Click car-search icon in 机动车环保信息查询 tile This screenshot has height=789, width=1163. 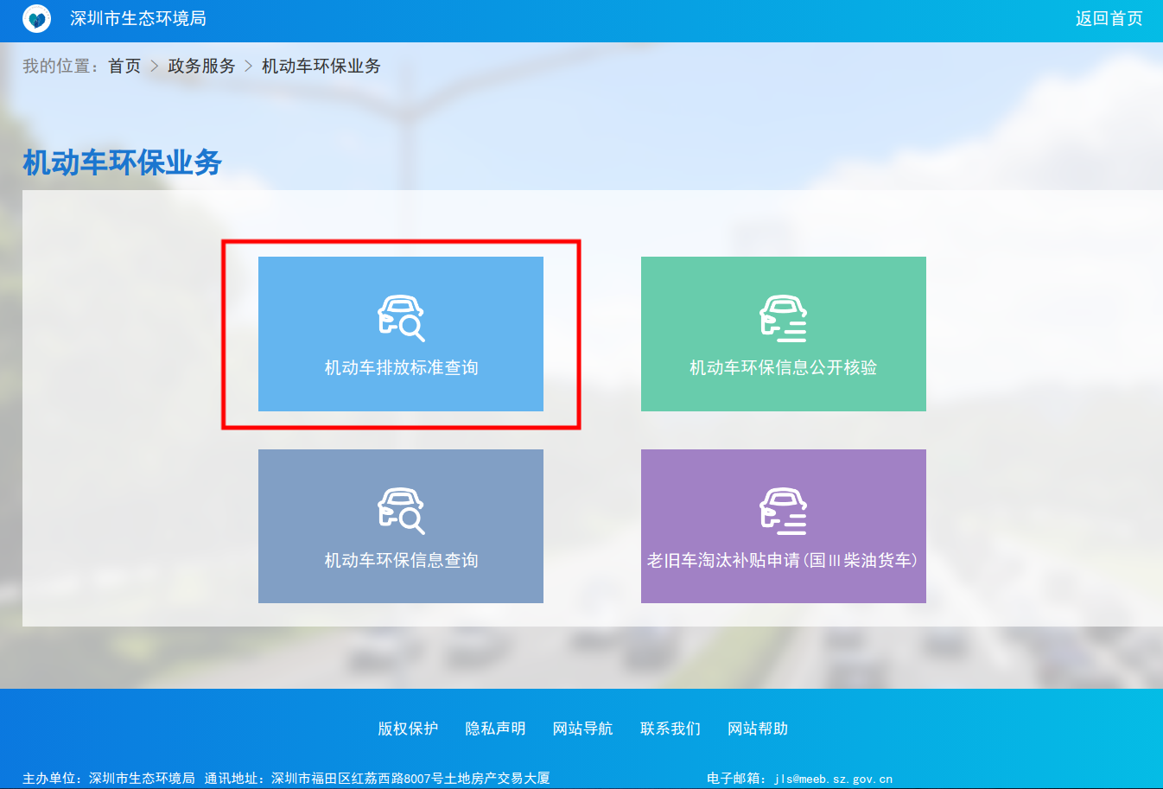tap(401, 511)
